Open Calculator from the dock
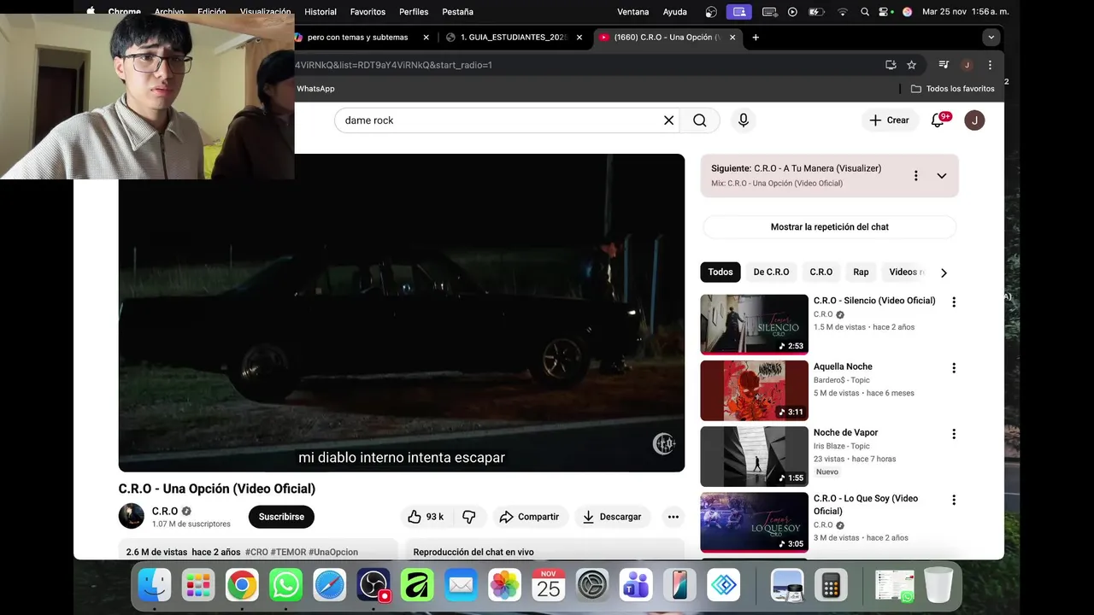Image resolution: width=1094 pixels, height=615 pixels. click(x=831, y=585)
